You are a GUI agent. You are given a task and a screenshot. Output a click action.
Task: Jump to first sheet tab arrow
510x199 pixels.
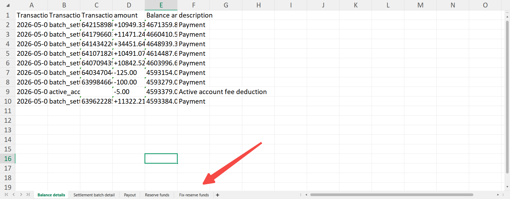click(6, 195)
